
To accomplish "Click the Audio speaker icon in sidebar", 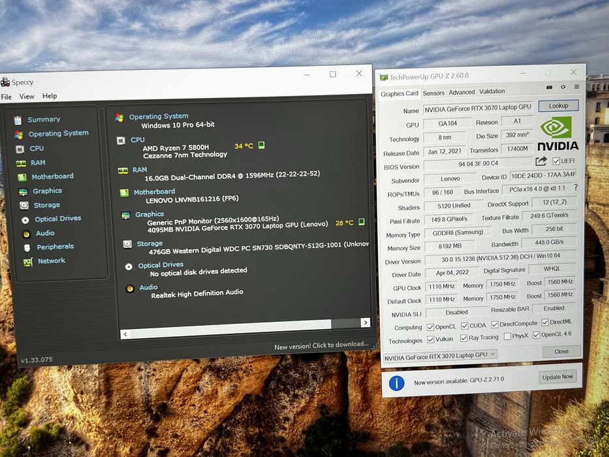I will pyautogui.click(x=26, y=234).
